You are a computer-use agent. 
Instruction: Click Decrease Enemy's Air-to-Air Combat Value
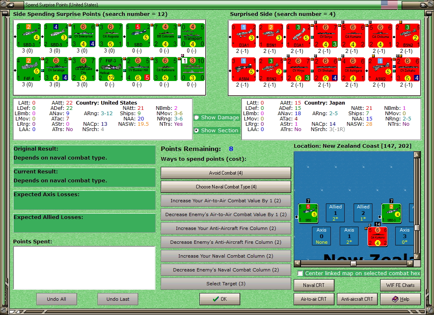pos(226,214)
